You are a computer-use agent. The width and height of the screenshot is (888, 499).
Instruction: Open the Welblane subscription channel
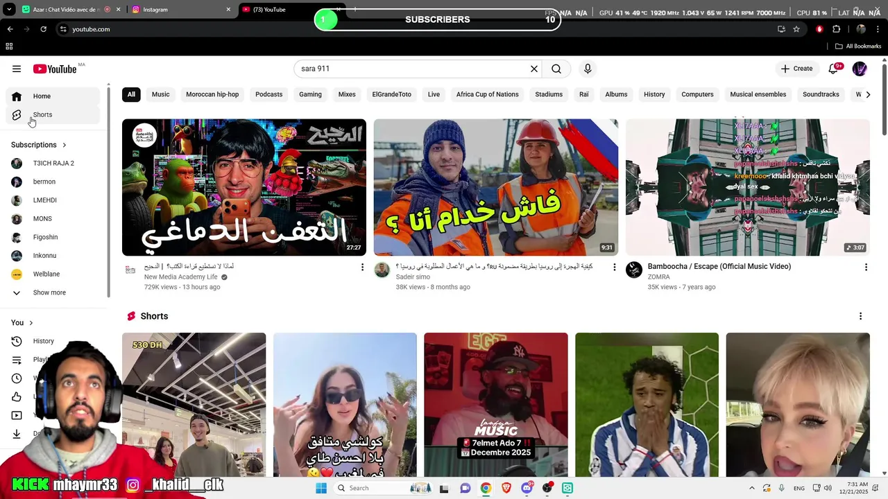pos(53,274)
